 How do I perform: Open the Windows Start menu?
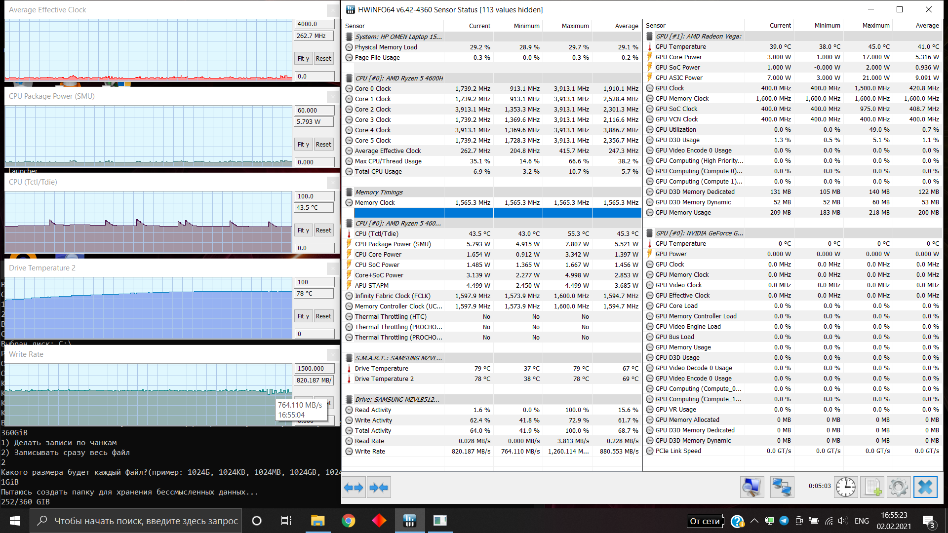point(15,521)
